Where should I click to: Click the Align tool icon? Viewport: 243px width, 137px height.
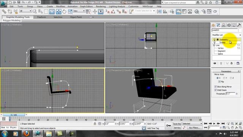pyautogui.click(x=165, y=11)
